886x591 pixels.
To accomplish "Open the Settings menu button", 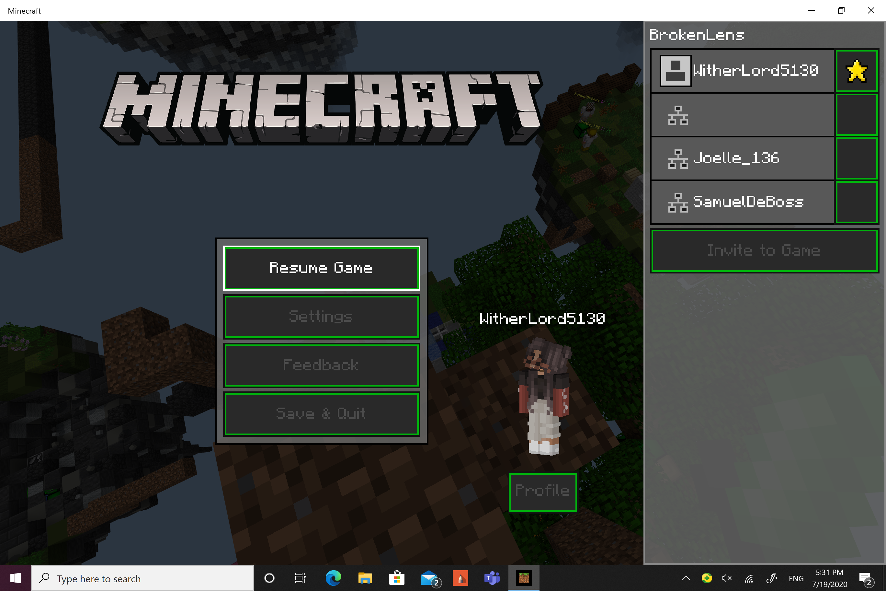I will (x=321, y=317).
